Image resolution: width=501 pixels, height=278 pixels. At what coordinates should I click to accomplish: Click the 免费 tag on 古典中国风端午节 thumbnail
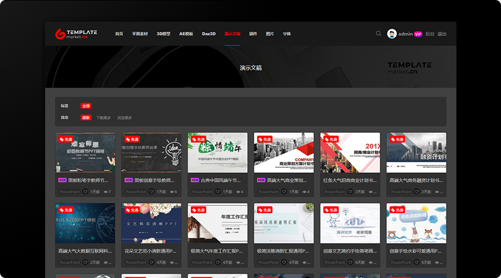click(198, 140)
